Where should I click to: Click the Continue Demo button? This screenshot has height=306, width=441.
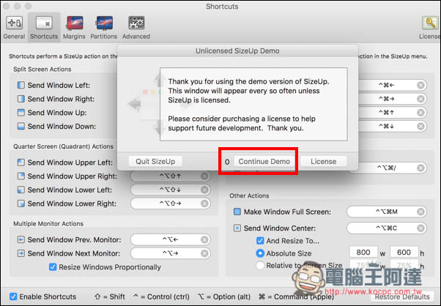point(264,162)
